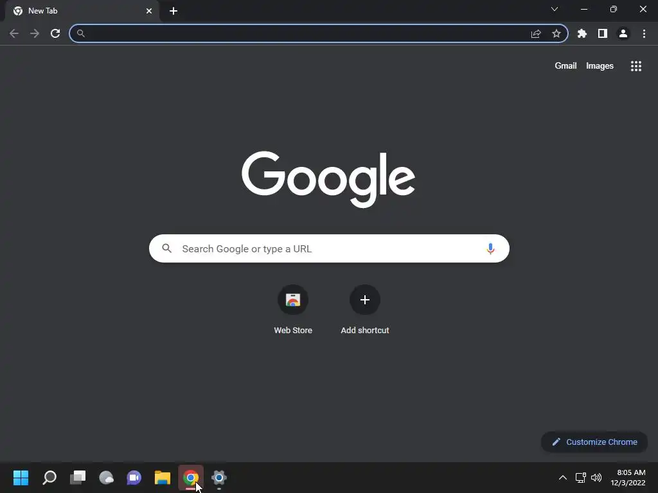The height and width of the screenshot is (493, 658).
Task: Click the Chrome taskbar icon
Action: click(x=191, y=478)
